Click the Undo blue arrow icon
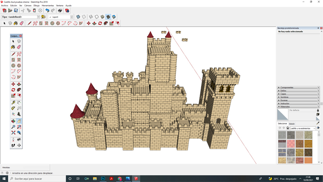The height and width of the screenshot is (182, 323). click(x=47, y=11)
